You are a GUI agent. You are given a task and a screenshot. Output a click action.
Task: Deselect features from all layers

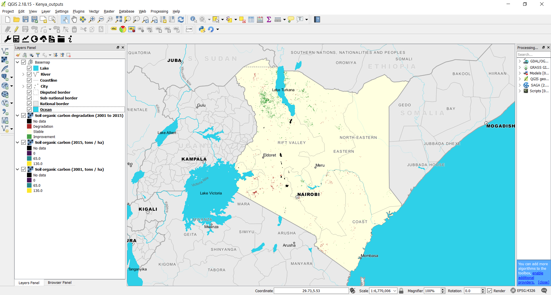tap(242, 19)
